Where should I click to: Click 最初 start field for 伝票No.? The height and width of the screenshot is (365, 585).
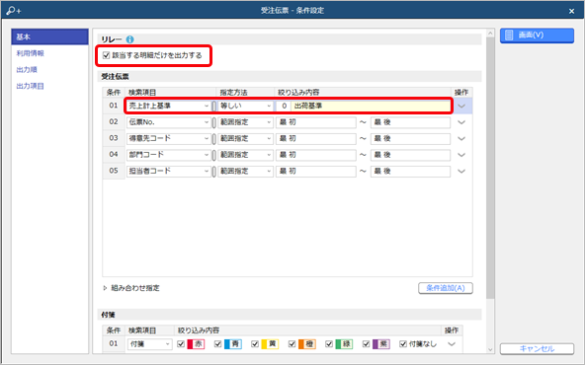click(x=316, y=122)
